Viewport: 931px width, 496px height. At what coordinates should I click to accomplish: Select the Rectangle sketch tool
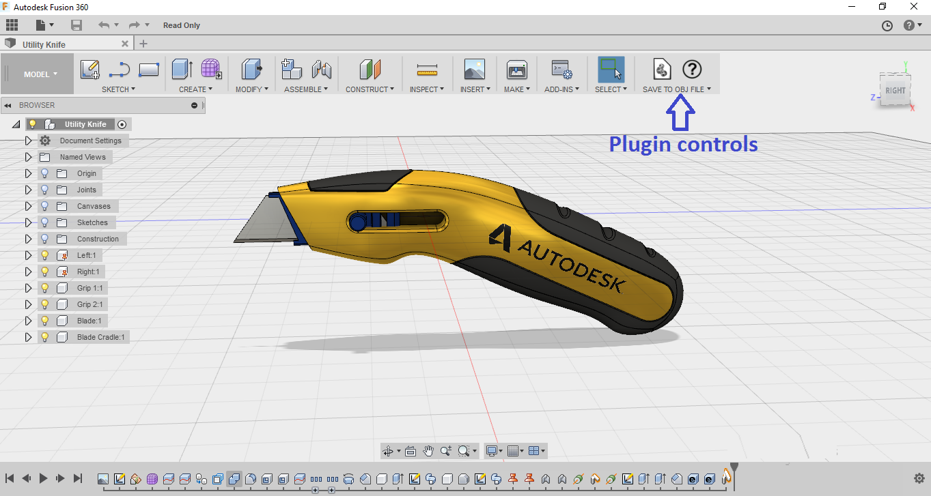click(148, 70)
